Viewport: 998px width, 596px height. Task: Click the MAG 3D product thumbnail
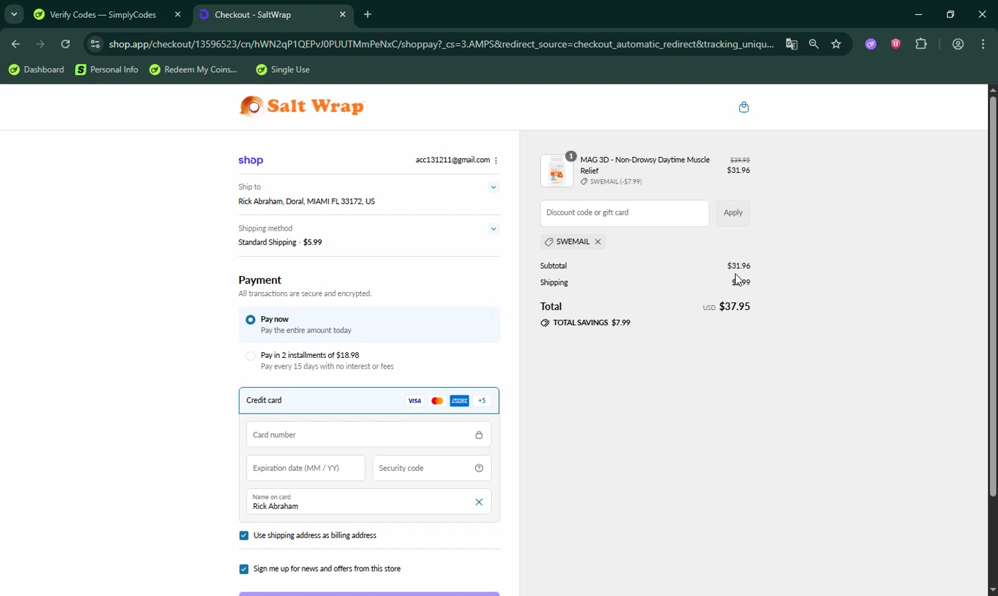click(x=557, y=171)
